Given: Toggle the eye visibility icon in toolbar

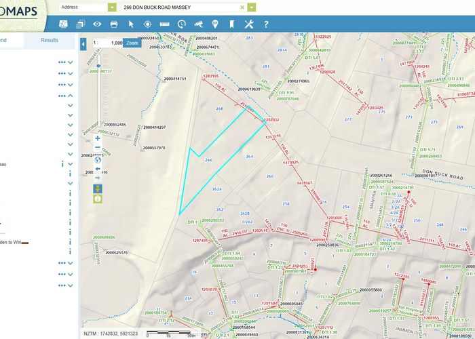Looking at the screenshot, I should point(97,24).
